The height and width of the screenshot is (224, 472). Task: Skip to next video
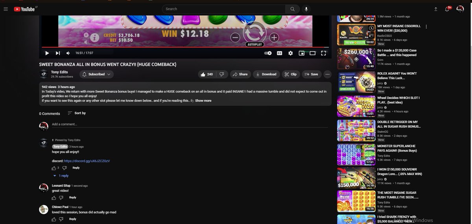tap(57, 53)
